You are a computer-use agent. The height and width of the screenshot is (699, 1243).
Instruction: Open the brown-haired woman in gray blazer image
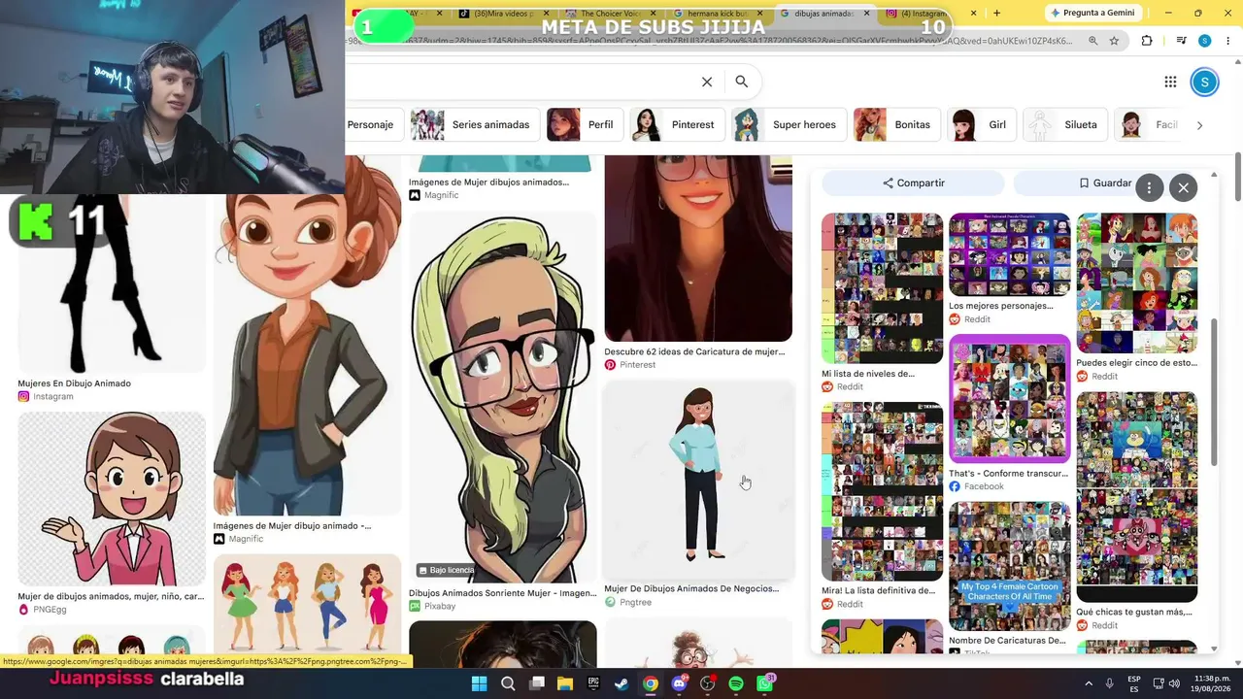[307, 335]
